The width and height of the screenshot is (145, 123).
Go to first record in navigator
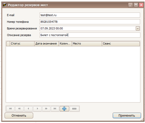[x=10, y=109]
